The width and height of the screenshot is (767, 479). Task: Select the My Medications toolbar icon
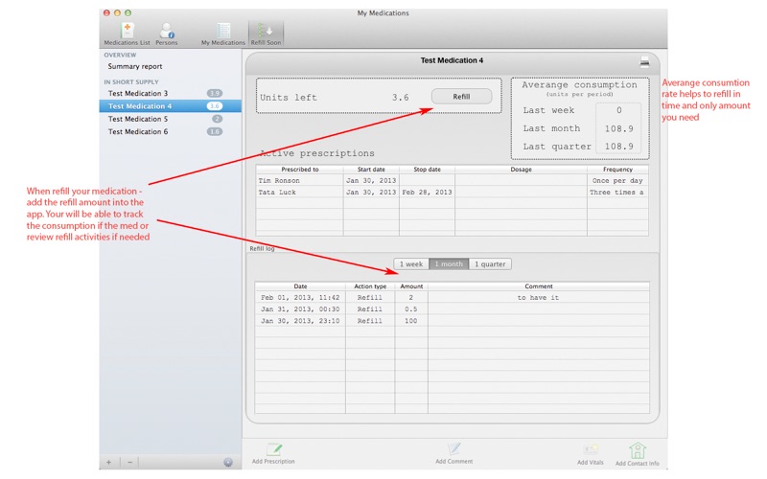tap(222, 31)
